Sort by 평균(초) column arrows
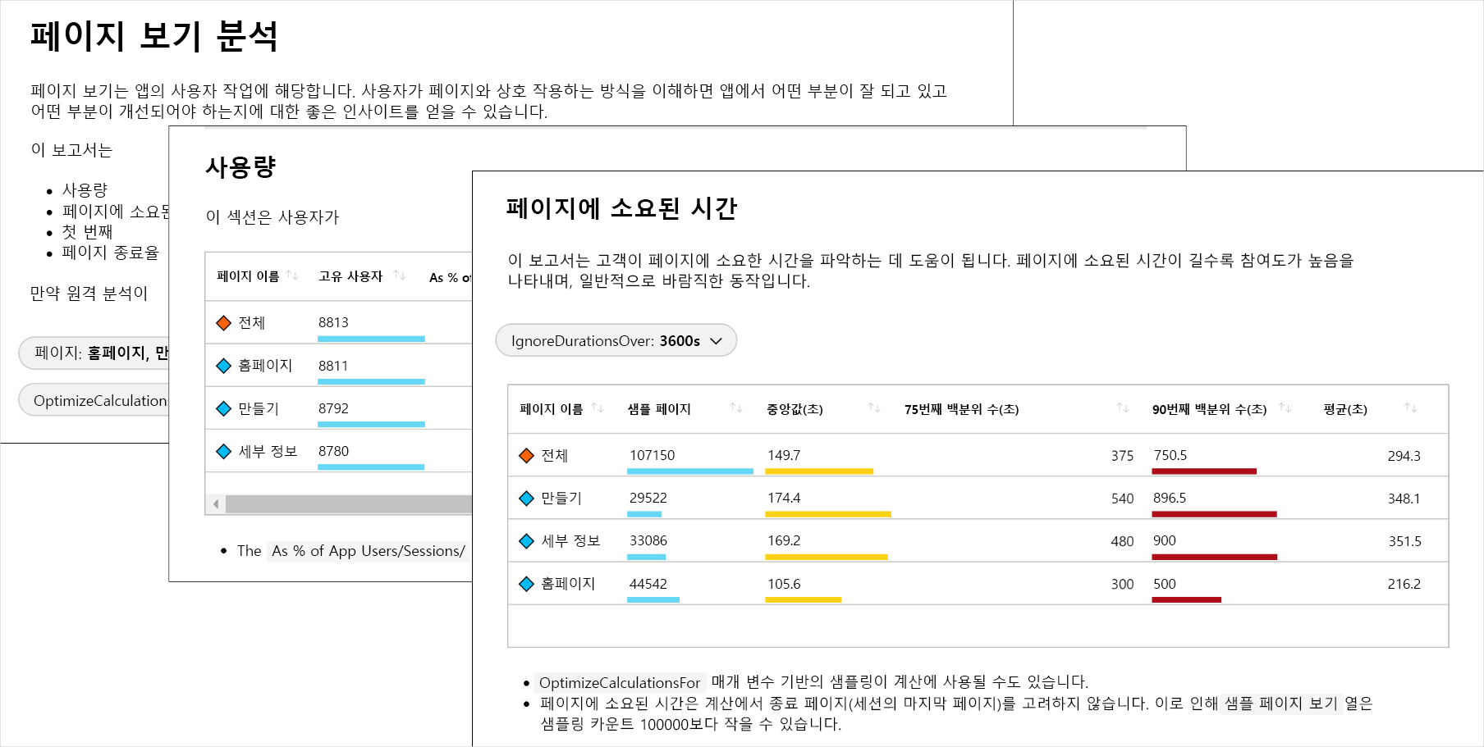This screenshot has width=1484, height=747. pyautogui.click(x=1411, y=408)
